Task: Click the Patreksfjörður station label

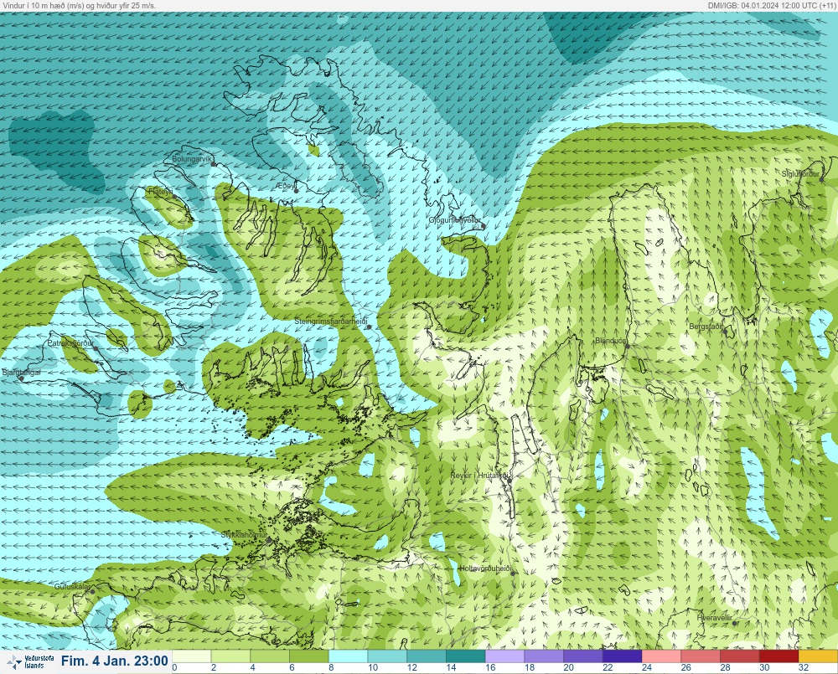Action: click(x=70, y=343)
